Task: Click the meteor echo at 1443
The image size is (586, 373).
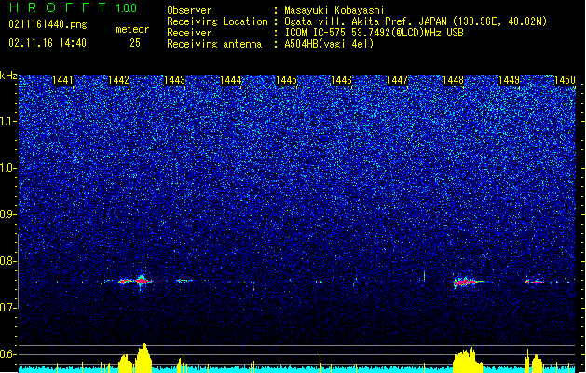Action: (x=184, y=281)
